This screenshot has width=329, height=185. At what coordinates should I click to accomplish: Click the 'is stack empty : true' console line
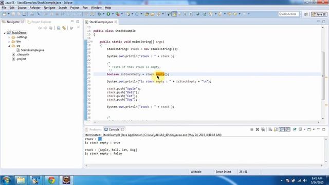click(x=102, y=143)
